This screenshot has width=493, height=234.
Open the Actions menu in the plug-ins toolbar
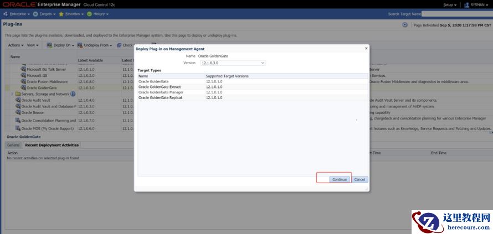tap(16, 45)
